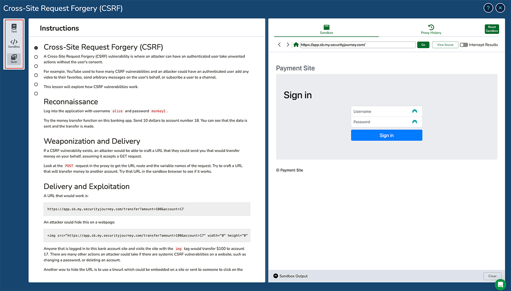Select the SandBox view icon
511x291 pixels.
click(x=14, y=43)
